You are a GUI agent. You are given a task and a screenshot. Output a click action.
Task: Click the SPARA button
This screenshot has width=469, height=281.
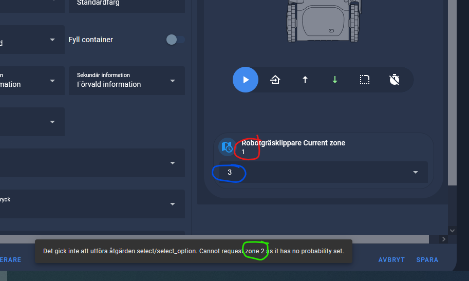pos(427,260)
